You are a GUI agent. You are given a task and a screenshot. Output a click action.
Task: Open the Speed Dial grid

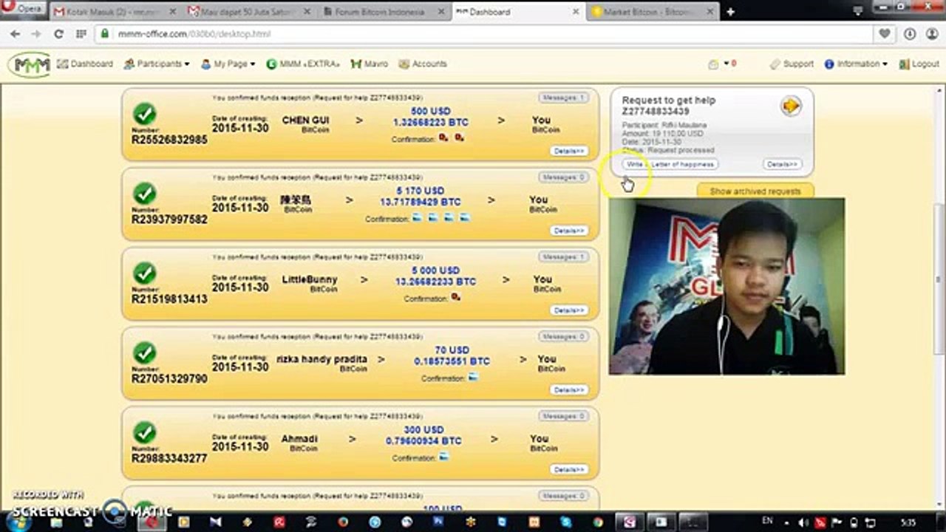(81, 34)
